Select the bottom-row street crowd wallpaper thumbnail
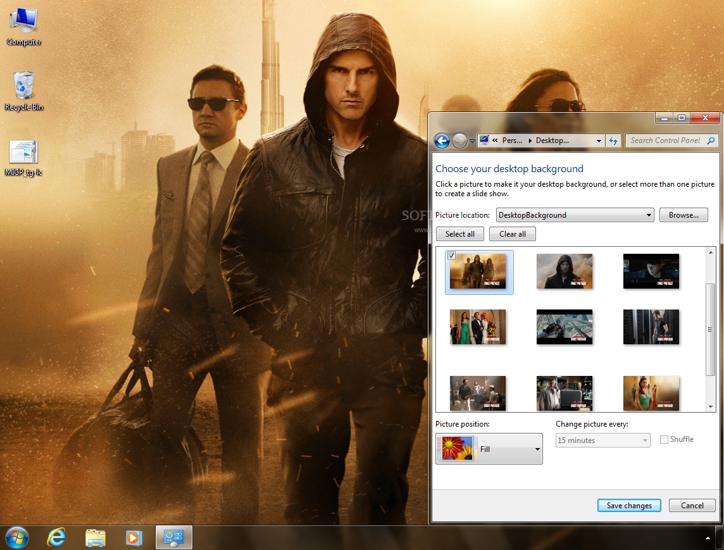724x550 pixels. (x=478, y=393)
